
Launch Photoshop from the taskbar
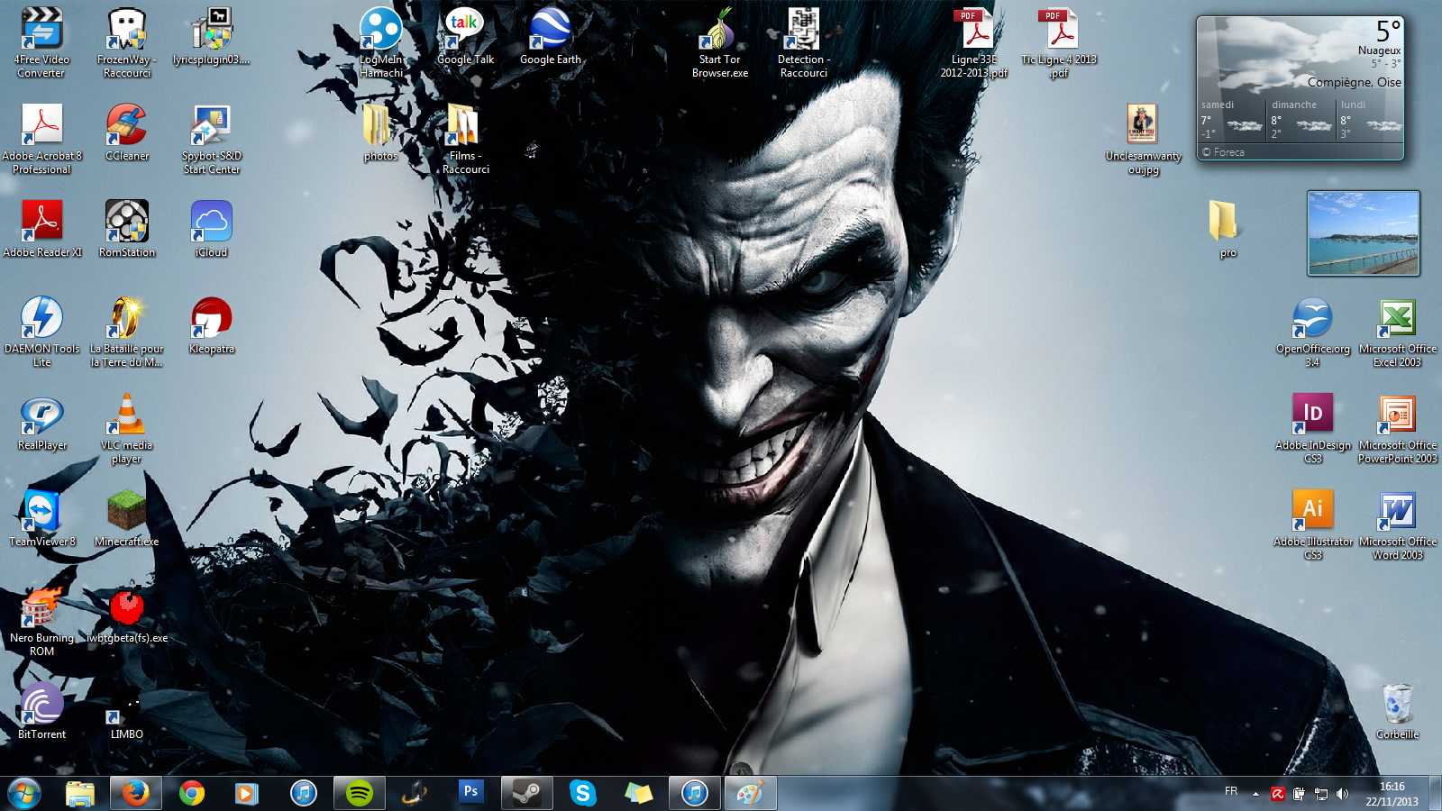tap(470, 794)
